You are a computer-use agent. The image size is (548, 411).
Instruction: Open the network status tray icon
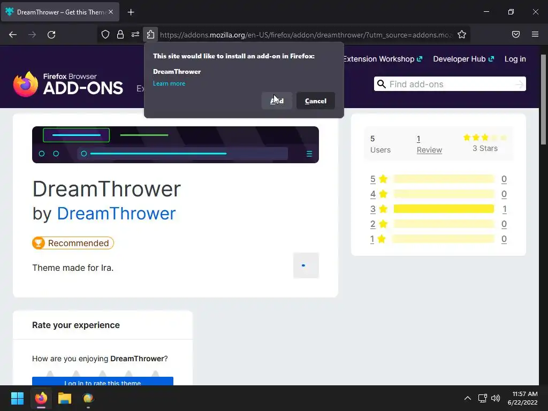[483, 398]
